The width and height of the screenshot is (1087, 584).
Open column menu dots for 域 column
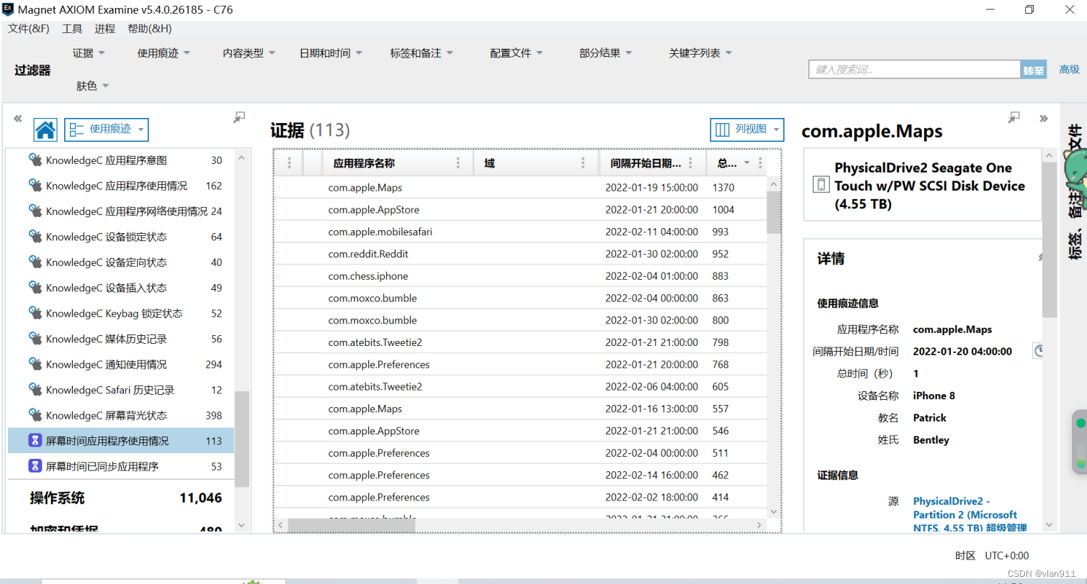pyautogui.click(x=583, y=163)
